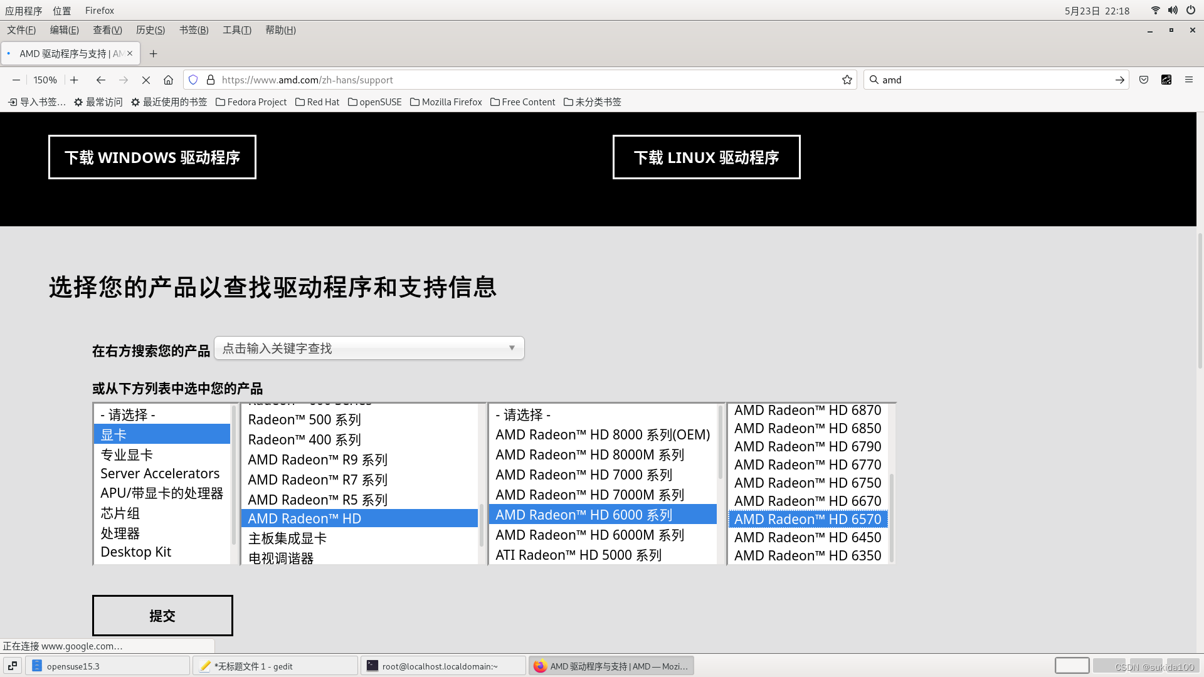Select 专业显卡 in category list

coord(162,454)
